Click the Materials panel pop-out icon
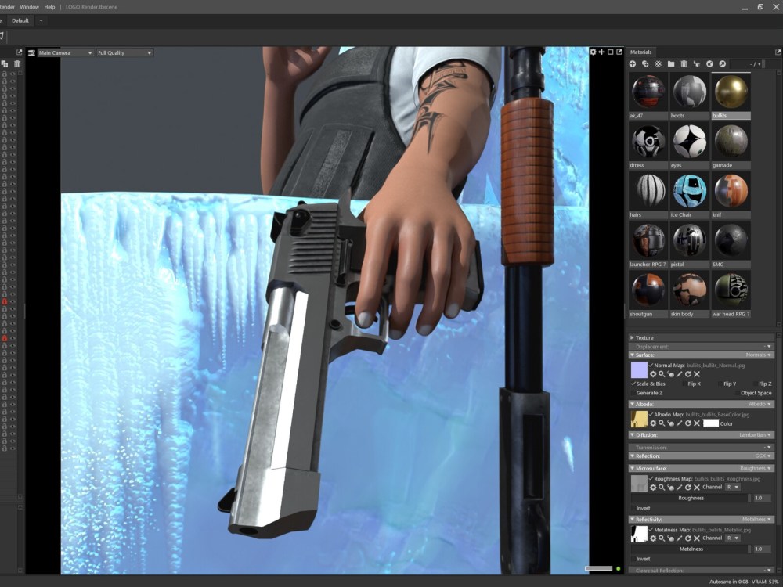 click(778, 52)
